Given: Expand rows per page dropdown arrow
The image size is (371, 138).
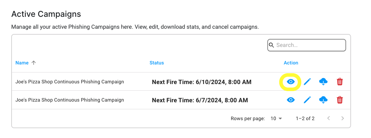Looking at the screenshot, I should click(x=280, y=118).
